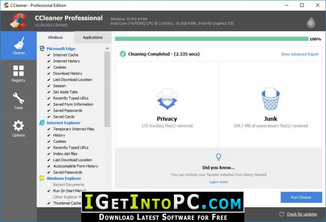Click the Did you know lightbulb icon
This screenshot has height=222, width=326.
[x=218, y=157]
